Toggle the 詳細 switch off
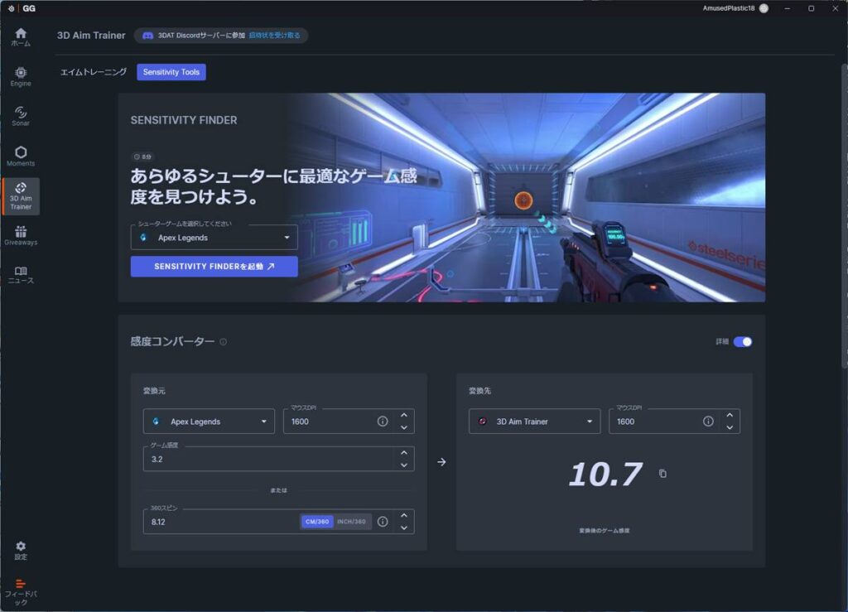Viewport: 848px width, 612px height. tap(743, 342)
